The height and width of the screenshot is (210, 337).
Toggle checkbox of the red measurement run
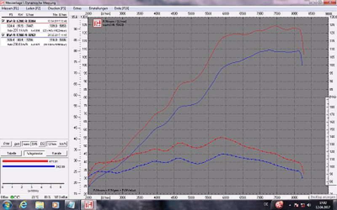point(3,21)
